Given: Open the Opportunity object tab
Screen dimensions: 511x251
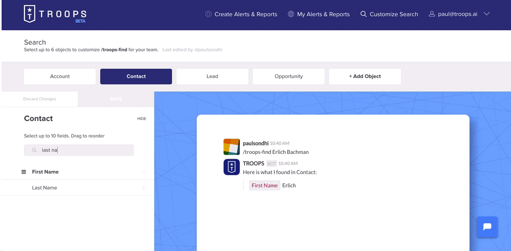Looking at the screenshot, I should (x=289, y=76).
